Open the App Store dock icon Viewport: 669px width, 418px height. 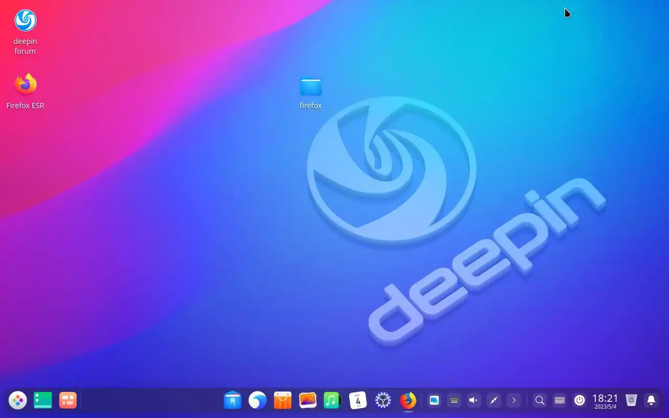283,401
